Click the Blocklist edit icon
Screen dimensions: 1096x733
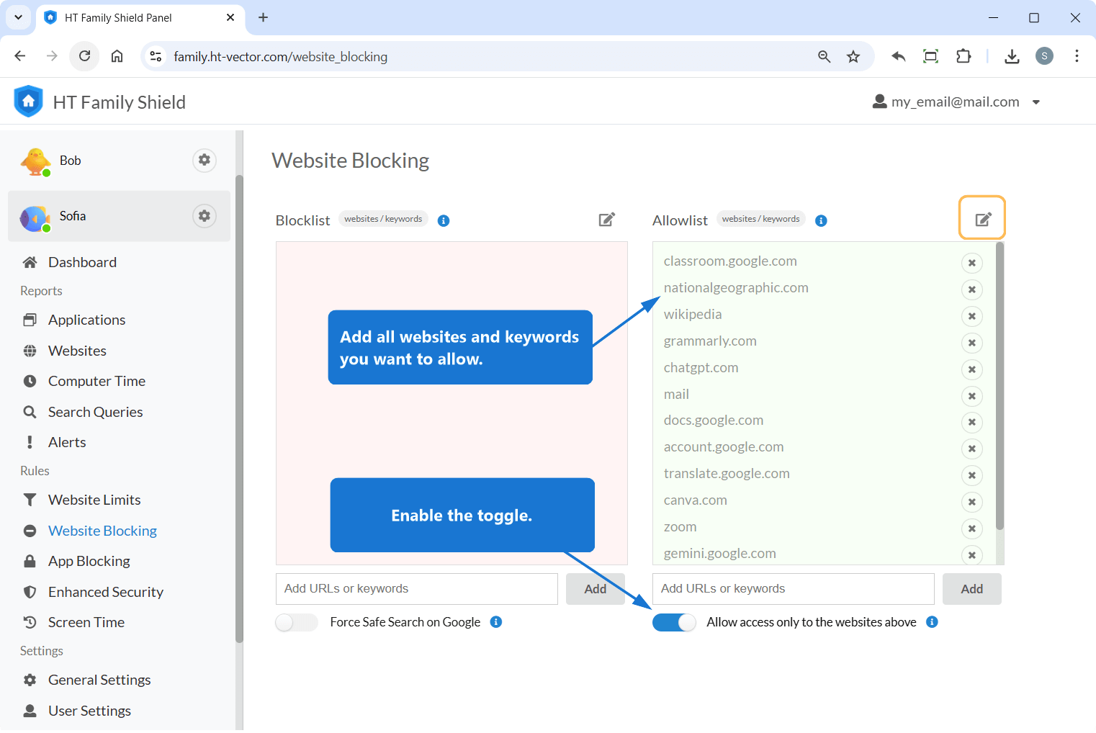tap(607, 220)
